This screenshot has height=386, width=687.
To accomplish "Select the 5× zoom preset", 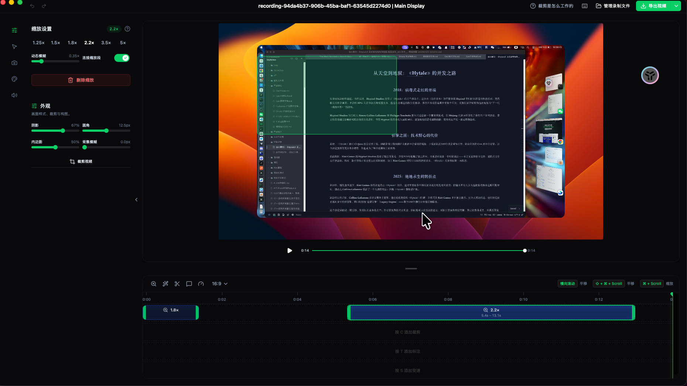I will 123,43.
